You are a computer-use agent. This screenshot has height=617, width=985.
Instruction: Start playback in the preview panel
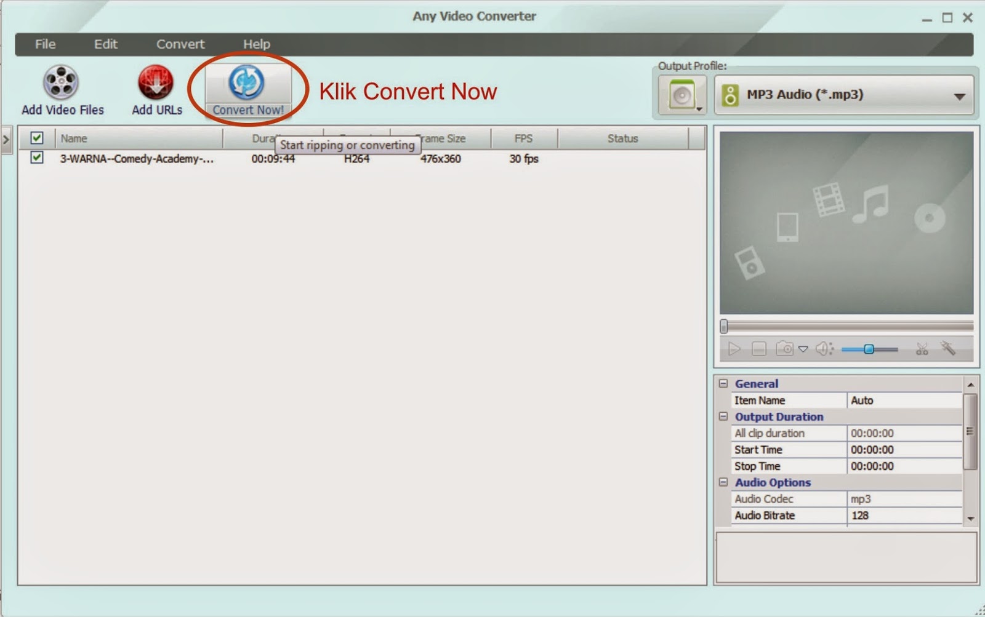point(733,348)
